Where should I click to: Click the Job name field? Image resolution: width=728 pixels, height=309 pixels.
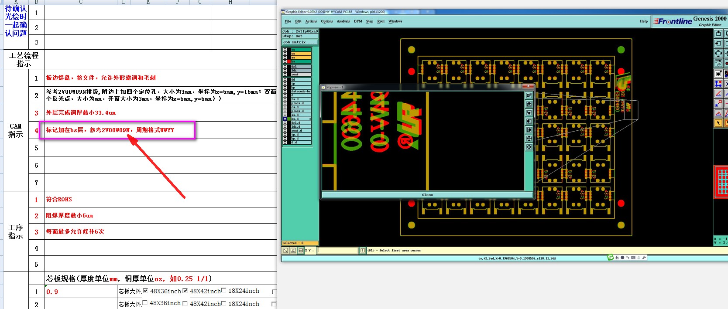(300, 31)
